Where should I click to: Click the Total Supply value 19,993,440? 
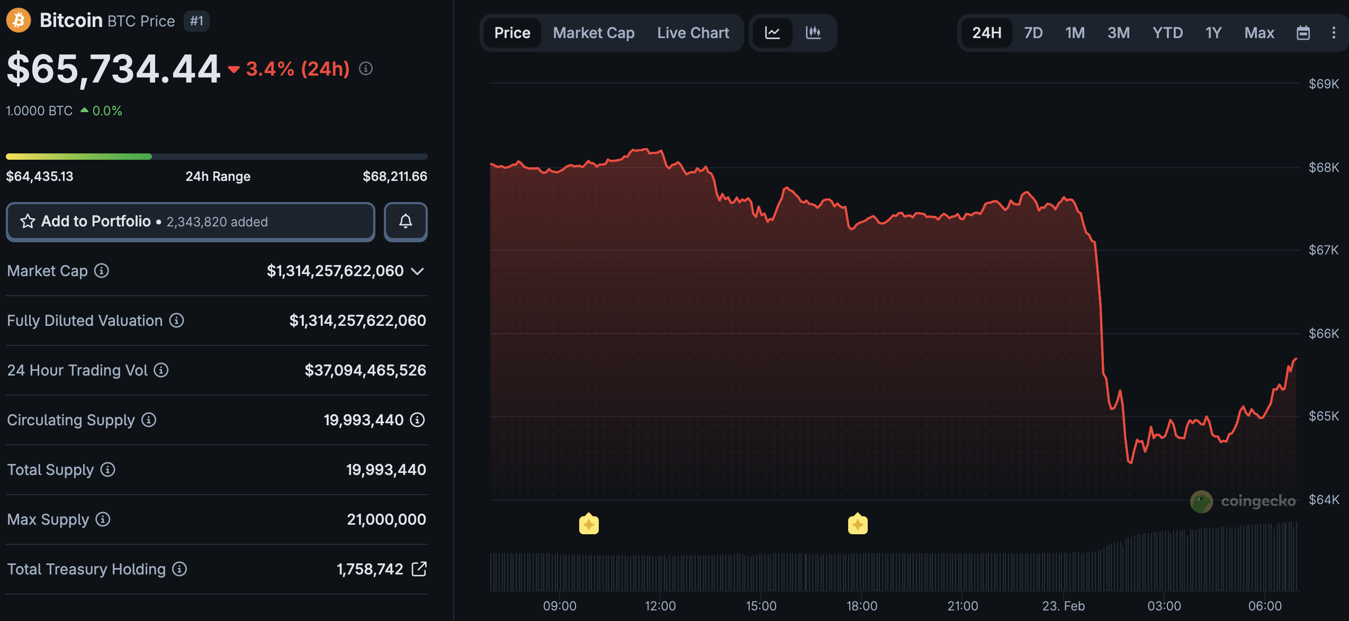coord(386,470)
